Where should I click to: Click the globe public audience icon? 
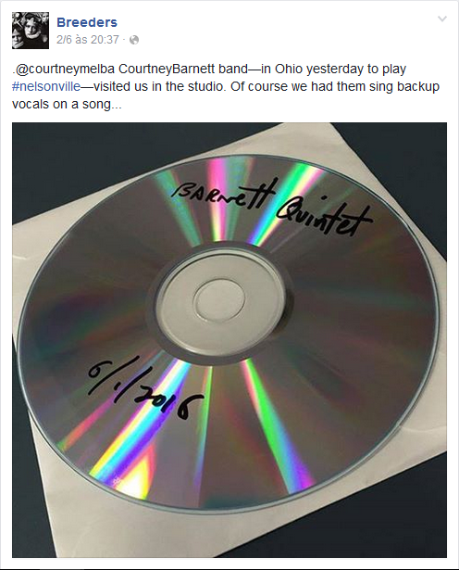click(134, 40)
